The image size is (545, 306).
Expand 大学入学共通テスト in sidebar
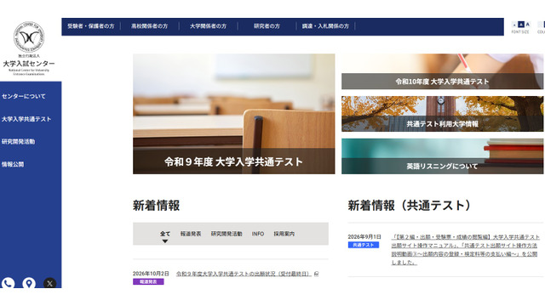point(26,119)
